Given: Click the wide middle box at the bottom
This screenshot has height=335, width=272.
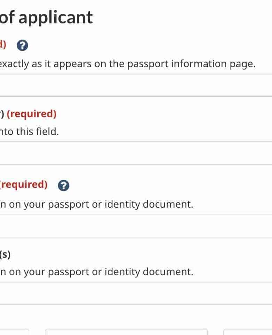Looking at the screenshot, I should pyautogui.click(x=126, y=332).
